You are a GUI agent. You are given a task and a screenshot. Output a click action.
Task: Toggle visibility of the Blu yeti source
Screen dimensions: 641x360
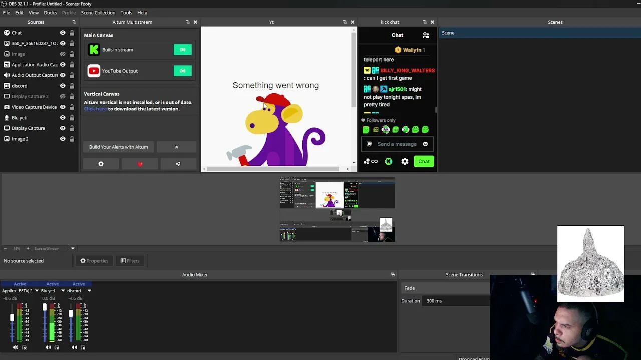pos(63,117)
